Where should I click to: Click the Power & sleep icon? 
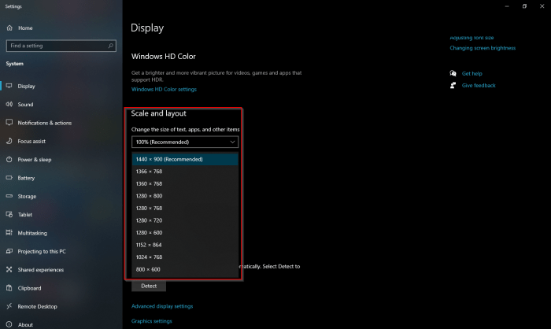coord(9,159)
